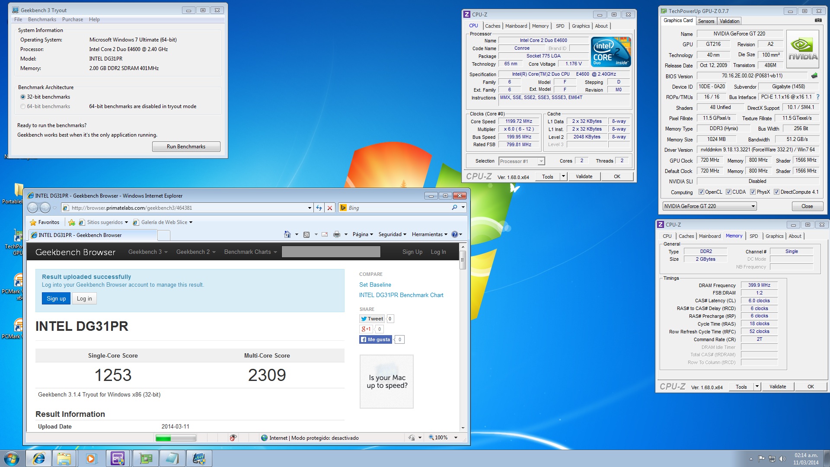Open the Página menu dropdown
Screen dimensions: 830x467
[363, 234]
